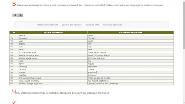Select the cell March in row 179
The height and width of the screenshot is (104, 185).
click(x=130, y=41)
